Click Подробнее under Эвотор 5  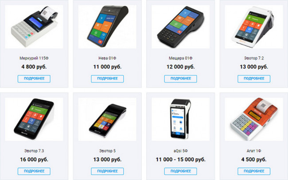[107, 171]
